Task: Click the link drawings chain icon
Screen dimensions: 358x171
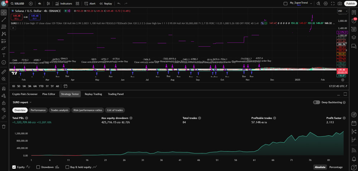Action: tap(4, 117)
